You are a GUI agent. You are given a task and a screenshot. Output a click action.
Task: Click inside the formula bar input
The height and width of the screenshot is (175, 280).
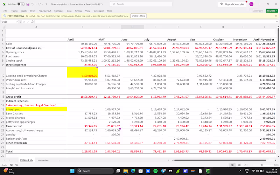pos(155,22)
